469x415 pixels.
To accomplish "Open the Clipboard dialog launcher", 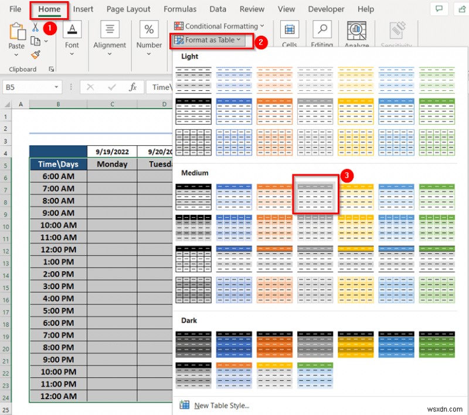I will pos(52,68).
